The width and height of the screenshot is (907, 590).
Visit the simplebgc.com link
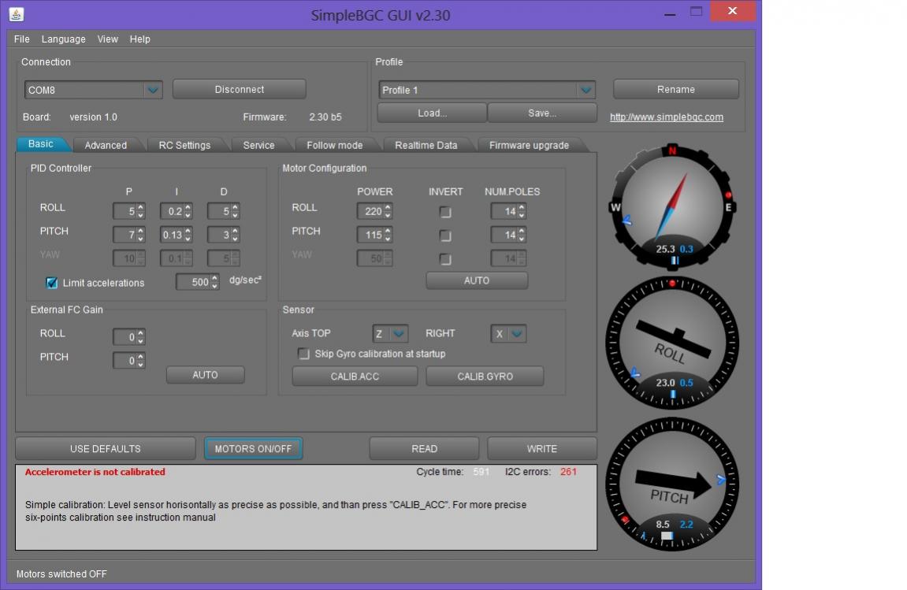coord(667,117)
